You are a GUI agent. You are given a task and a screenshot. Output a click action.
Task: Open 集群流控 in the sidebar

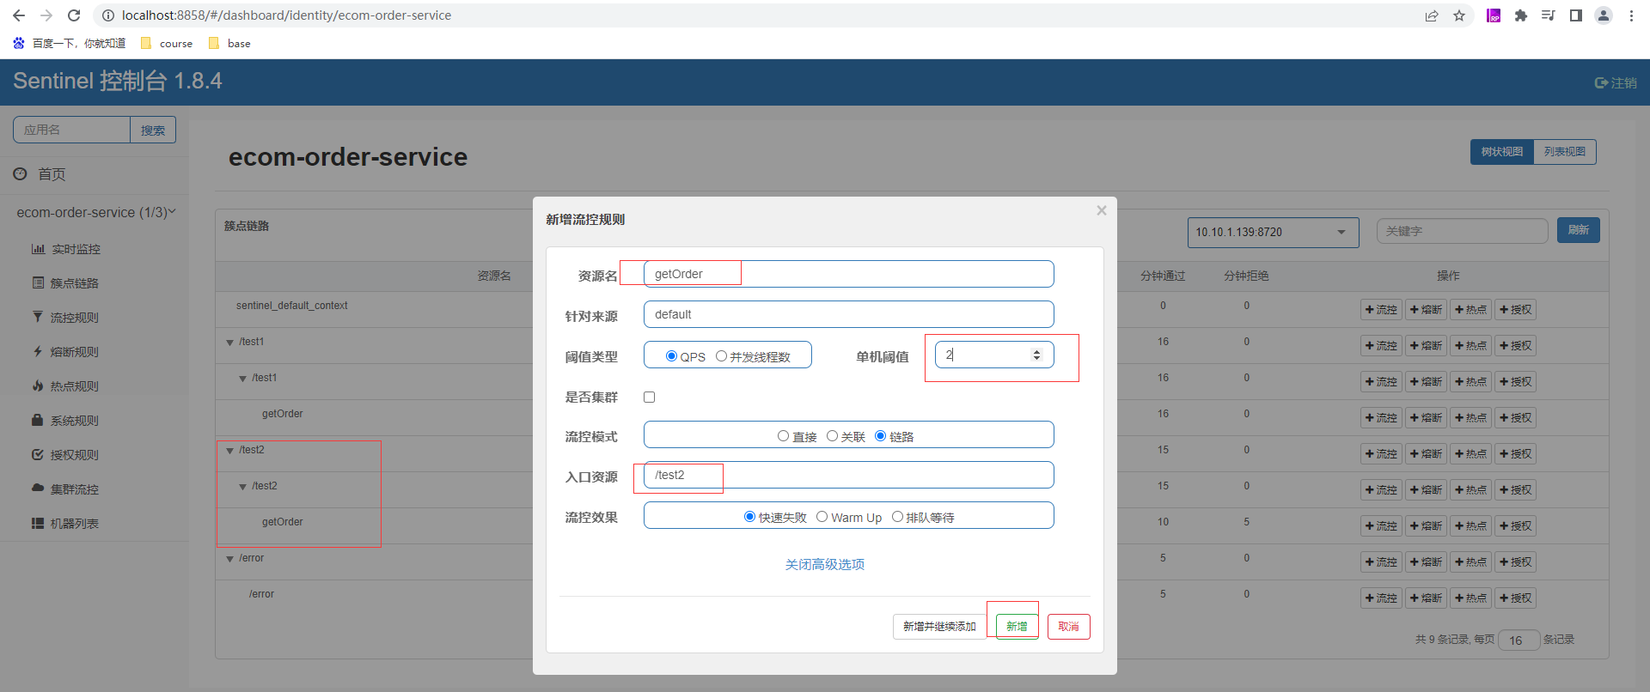pos(65,489)
